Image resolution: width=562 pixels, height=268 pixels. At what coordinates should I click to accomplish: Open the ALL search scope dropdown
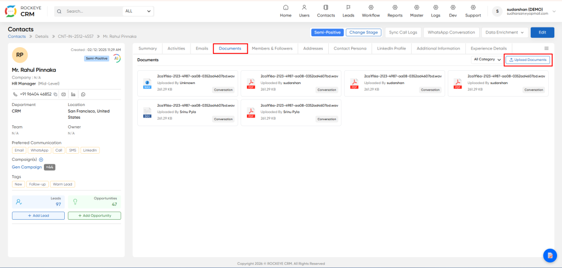coord(138,11)
